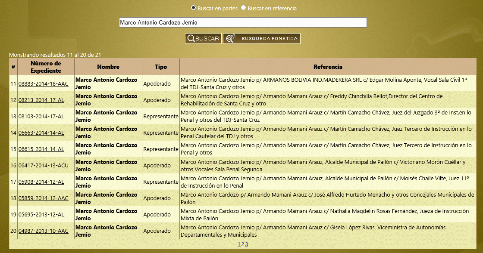The height and width of the screenshot is (253, 483).
Task: Open case link 08103-2014-17-AL
Action: pyautogui.click(x=41, y=117)
